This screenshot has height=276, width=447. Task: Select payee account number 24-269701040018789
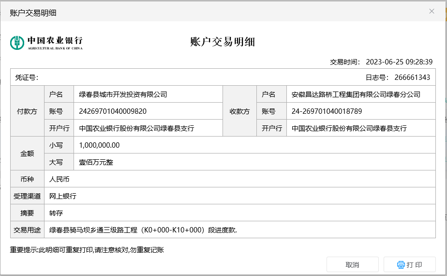pyautogui.click(x=327, y=111)
